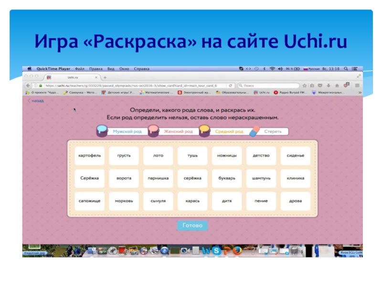Open a new tab with plus button
Image resolution: width=382 pixels, height=286 pixels.
coord(105,78)
